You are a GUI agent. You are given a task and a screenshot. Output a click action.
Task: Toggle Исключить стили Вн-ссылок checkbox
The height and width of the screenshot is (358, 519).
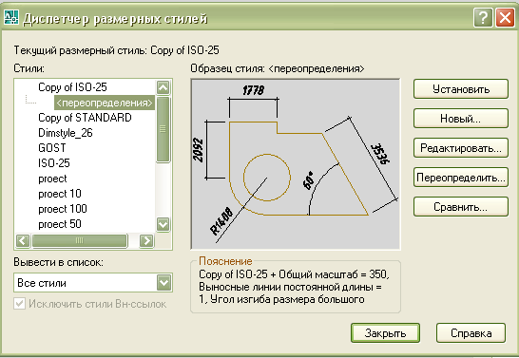coord(20,304)
